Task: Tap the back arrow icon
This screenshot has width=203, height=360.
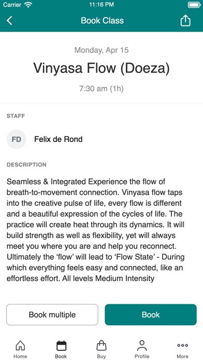Action: pos(9,21)
